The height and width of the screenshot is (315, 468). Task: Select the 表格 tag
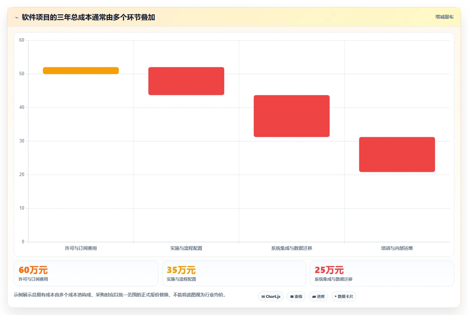296,296
